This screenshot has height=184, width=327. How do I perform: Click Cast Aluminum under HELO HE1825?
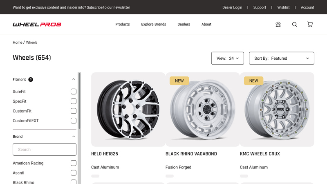coord(105,167)
